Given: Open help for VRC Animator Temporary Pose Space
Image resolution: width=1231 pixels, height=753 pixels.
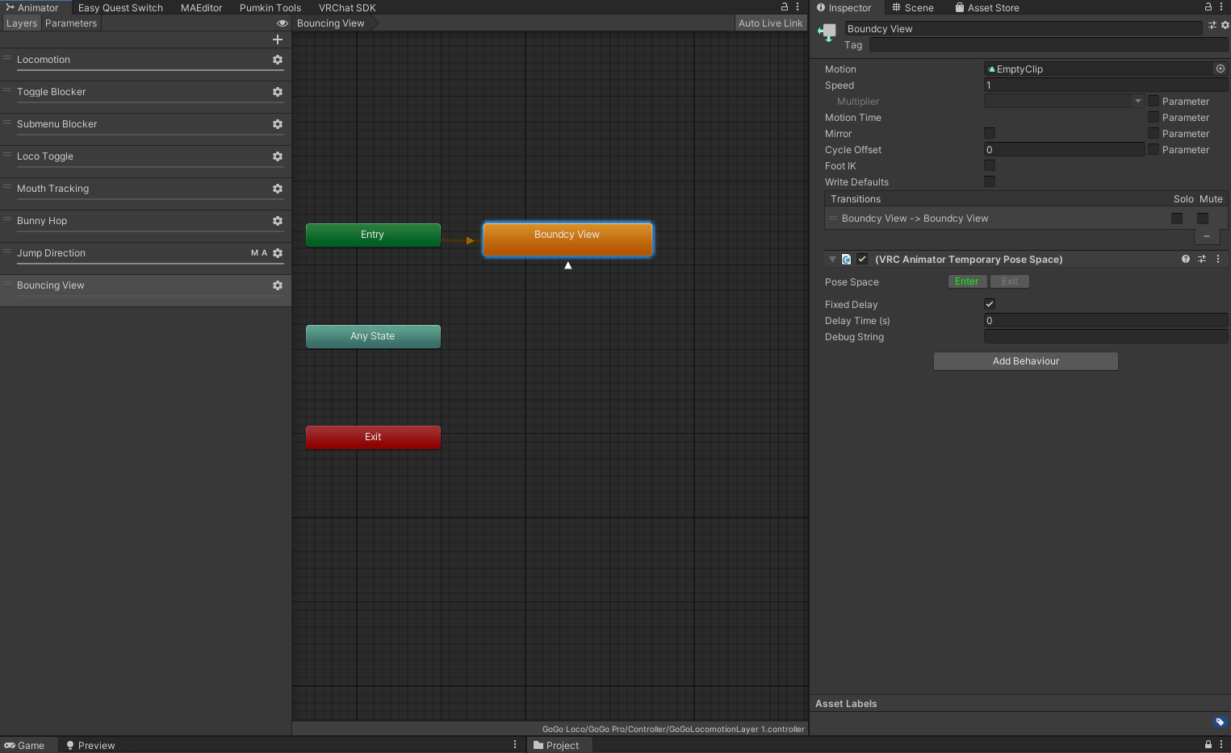Looking at the screenshot, I should (x=1186, y=259).
